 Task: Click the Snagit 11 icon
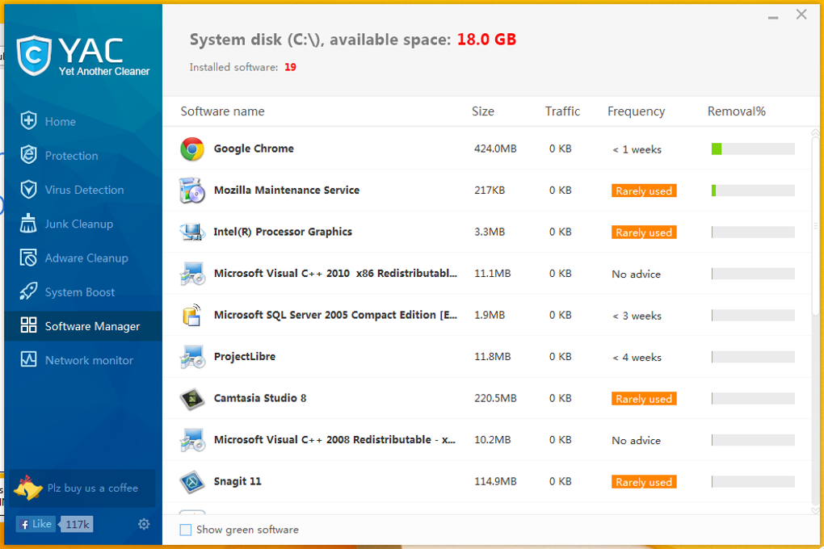(192, 481)
